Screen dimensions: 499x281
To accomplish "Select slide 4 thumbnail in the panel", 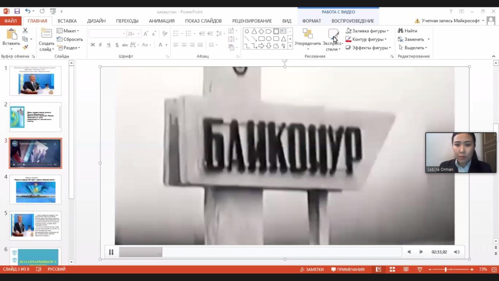I will pos(35,190).
